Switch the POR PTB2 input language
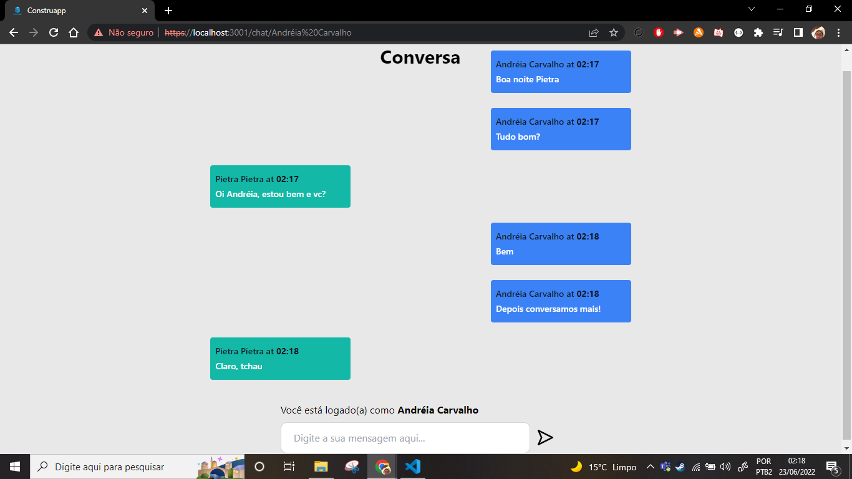Image resolution: width=852 pixels, height=479 pixels. tap(764, 467)
